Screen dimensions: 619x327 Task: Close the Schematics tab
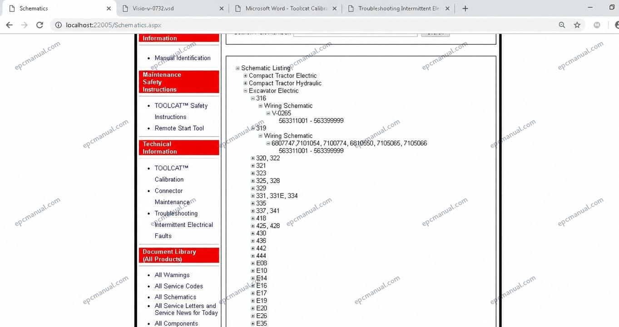(x=109, y=8)
